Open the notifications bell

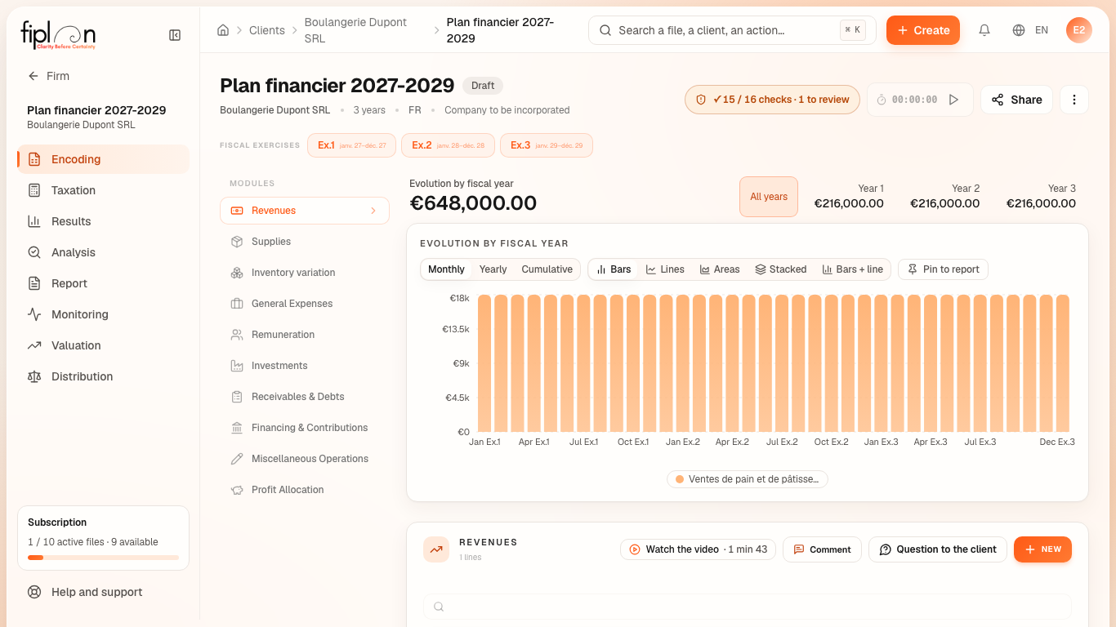pyautogui.click(x=984, y=30)
